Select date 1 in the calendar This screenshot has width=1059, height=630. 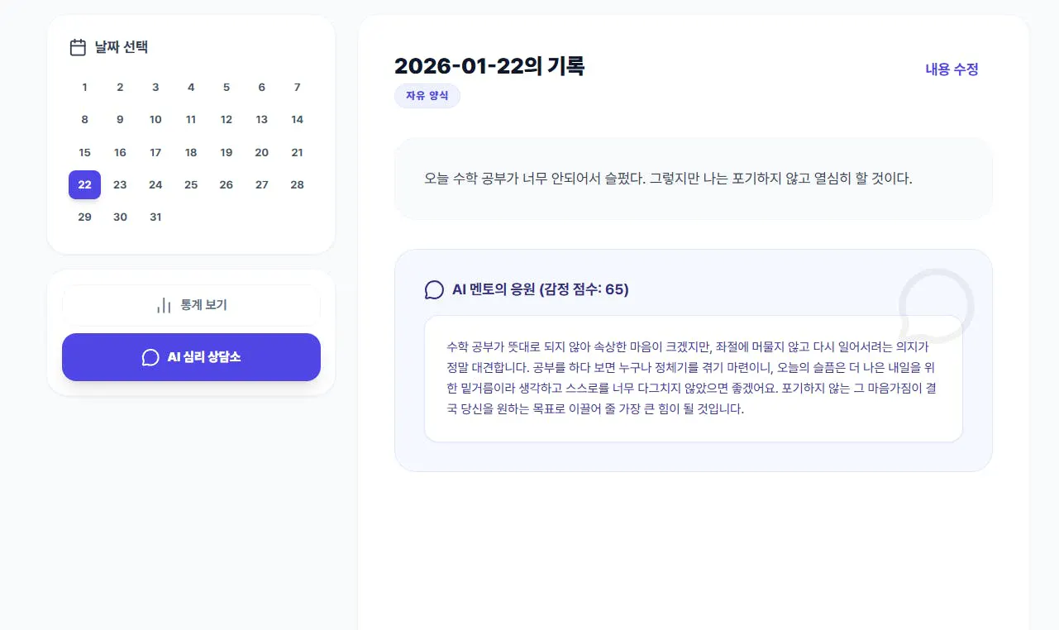84,87
